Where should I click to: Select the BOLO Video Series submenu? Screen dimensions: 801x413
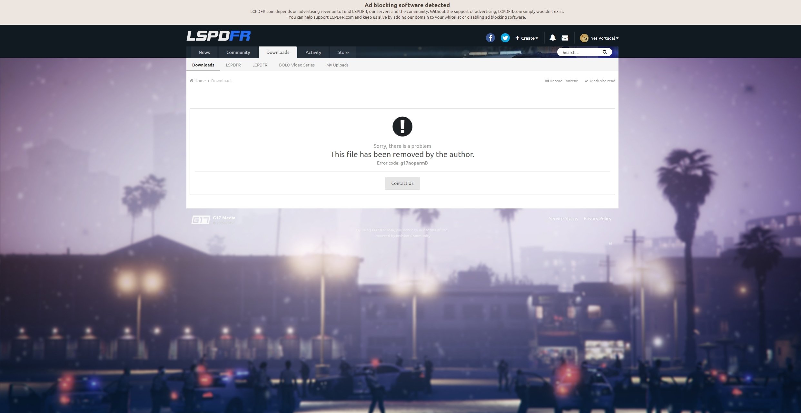click(297, 65)
